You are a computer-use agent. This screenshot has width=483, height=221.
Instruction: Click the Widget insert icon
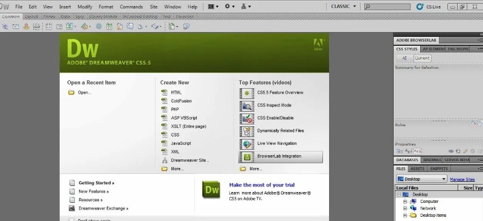(98, 27)
